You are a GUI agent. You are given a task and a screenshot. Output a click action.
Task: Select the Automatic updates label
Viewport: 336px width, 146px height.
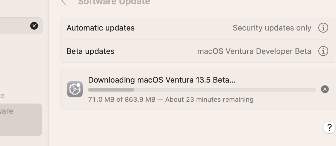[x=100, y=28]
